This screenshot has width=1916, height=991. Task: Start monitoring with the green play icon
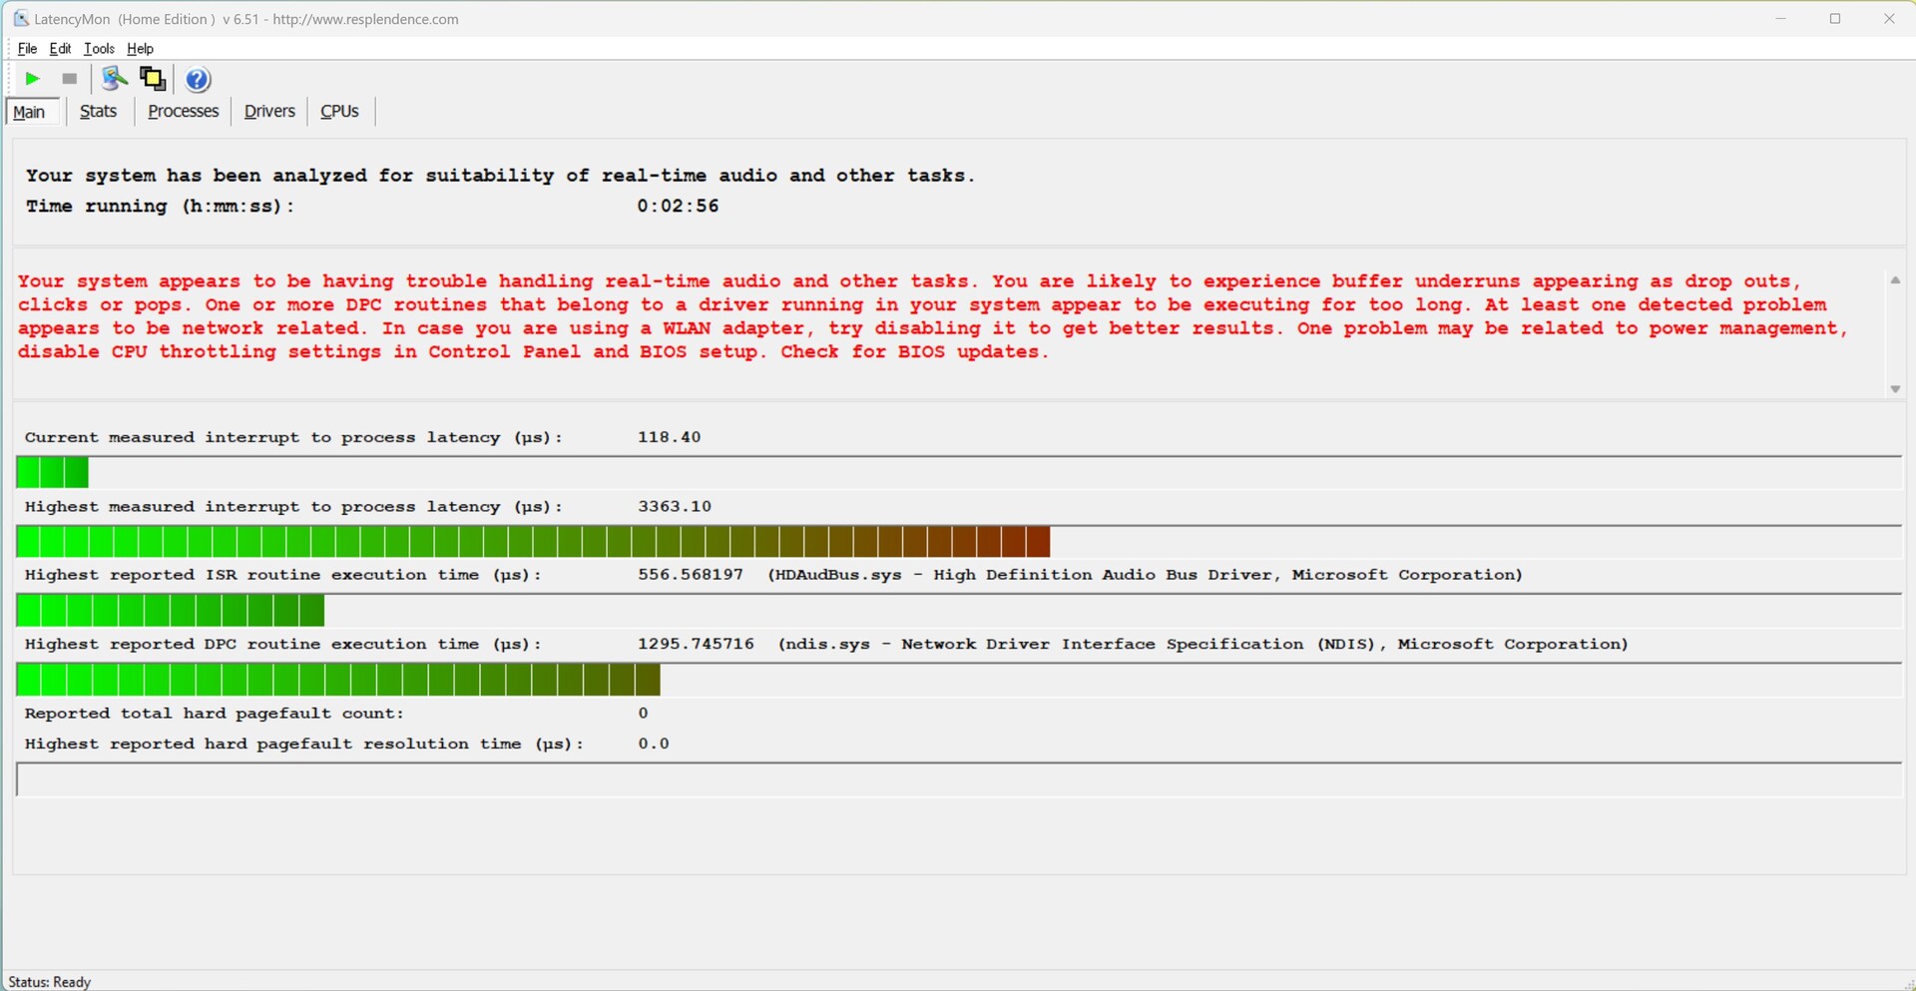coord(32,79)
